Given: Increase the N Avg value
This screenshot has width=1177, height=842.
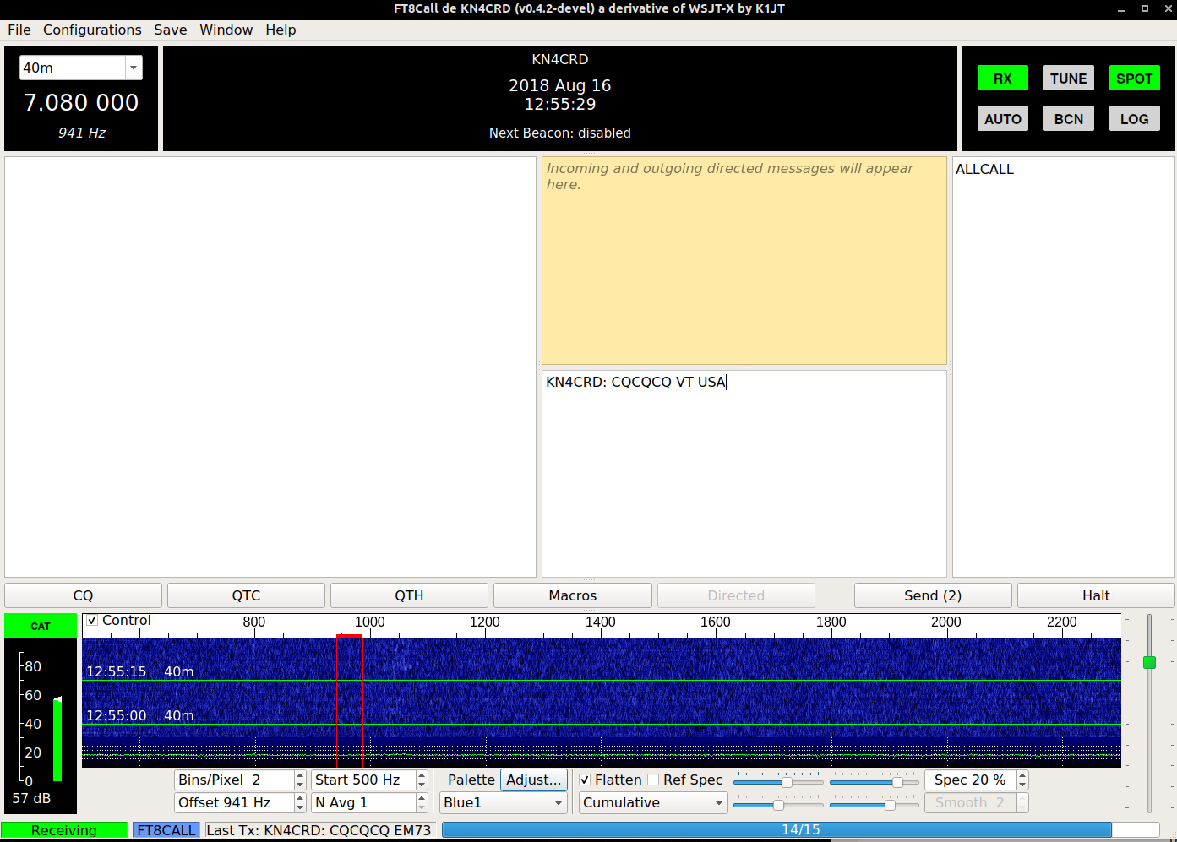Looking at the screenshot, I should pos(422,798).
